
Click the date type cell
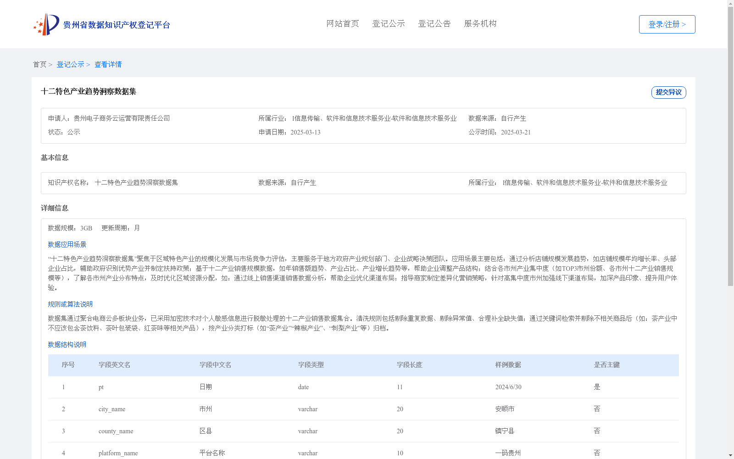point(303,387)
